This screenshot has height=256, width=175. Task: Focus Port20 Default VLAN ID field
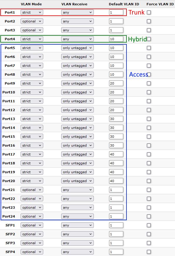click(116, 181)
